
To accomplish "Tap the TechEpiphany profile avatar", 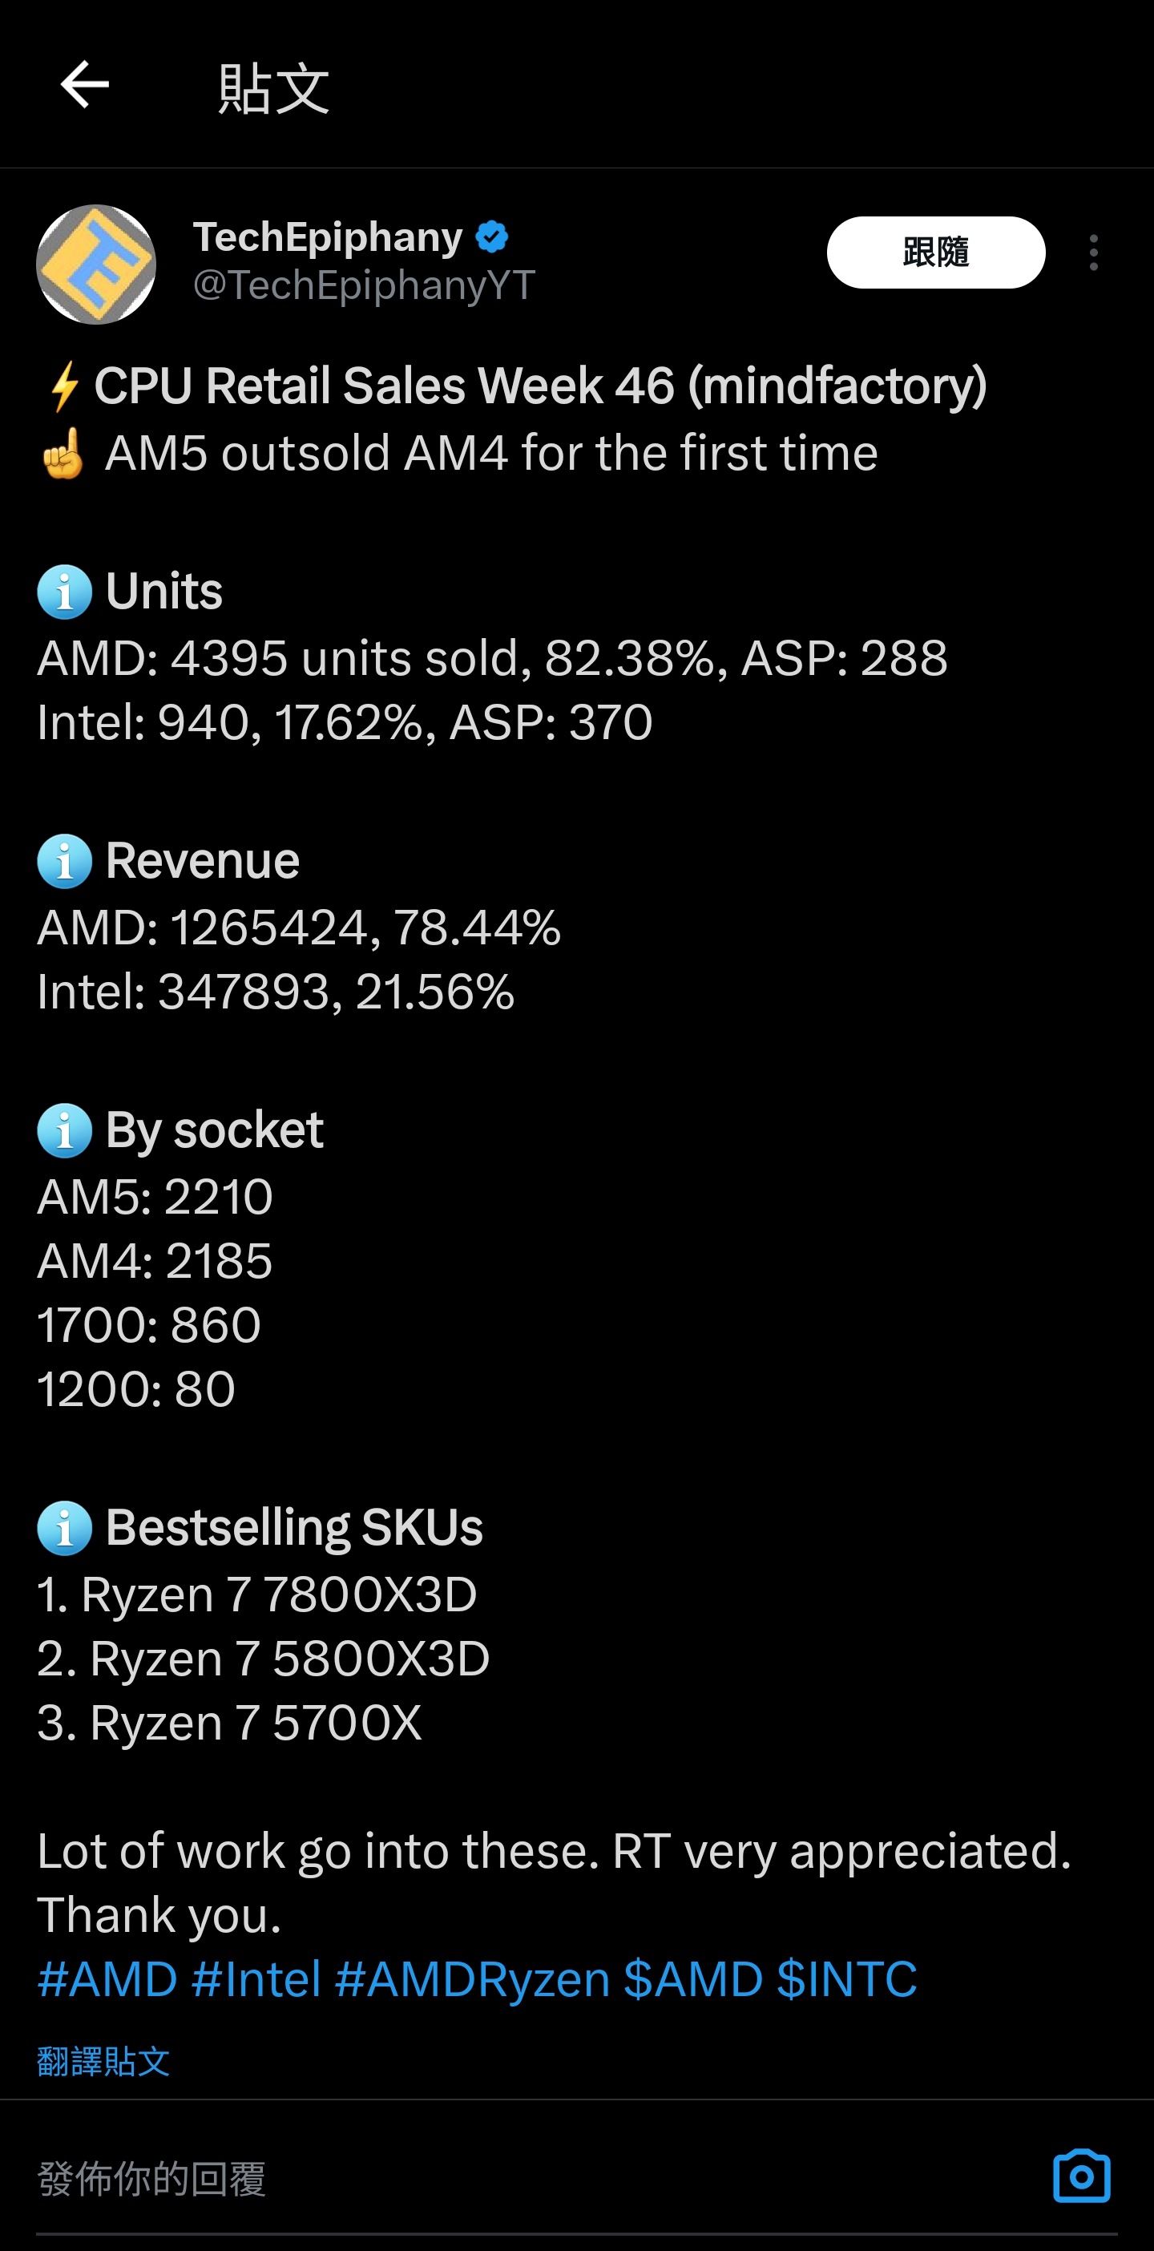I will pyautogui.click(x=96, y=264).
